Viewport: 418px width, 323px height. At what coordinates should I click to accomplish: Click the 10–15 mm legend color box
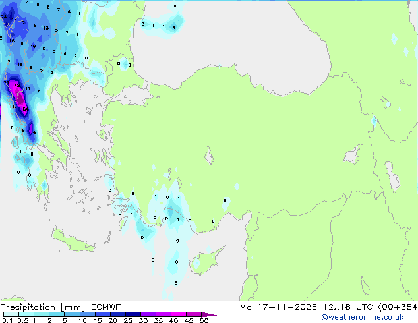click(87, 314)
